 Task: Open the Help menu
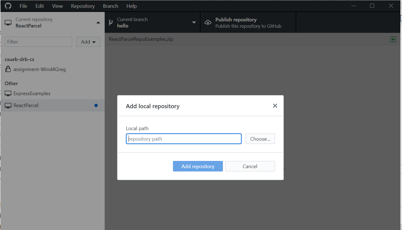pyautogui.click(x=131, y=6)
